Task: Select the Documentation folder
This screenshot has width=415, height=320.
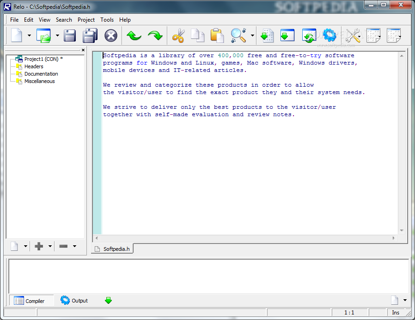Action: coord(41,74)
